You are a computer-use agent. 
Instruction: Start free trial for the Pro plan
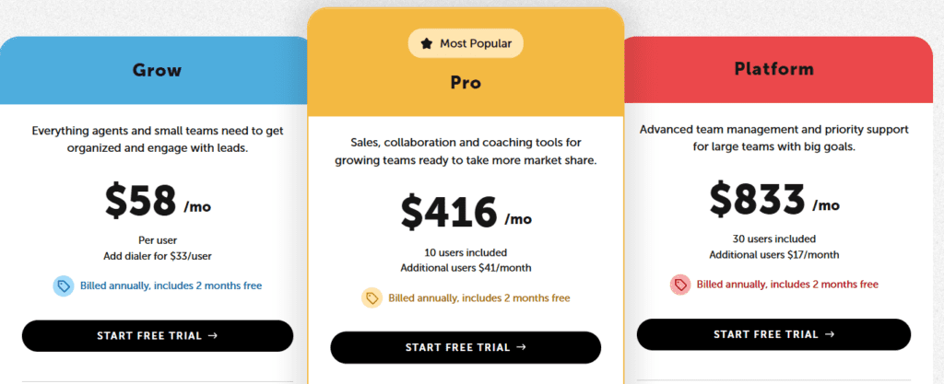(466, 347)
